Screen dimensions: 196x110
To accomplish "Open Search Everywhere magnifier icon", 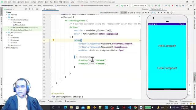I will [x=187, y=5].
